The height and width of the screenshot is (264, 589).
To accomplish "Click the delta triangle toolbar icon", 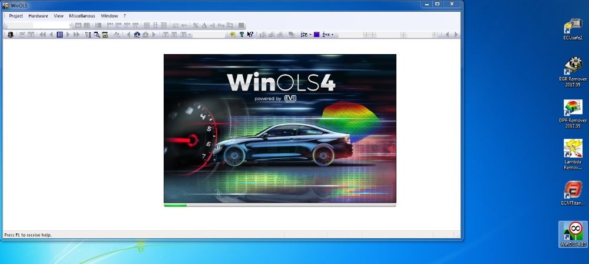I will (204, 25).
